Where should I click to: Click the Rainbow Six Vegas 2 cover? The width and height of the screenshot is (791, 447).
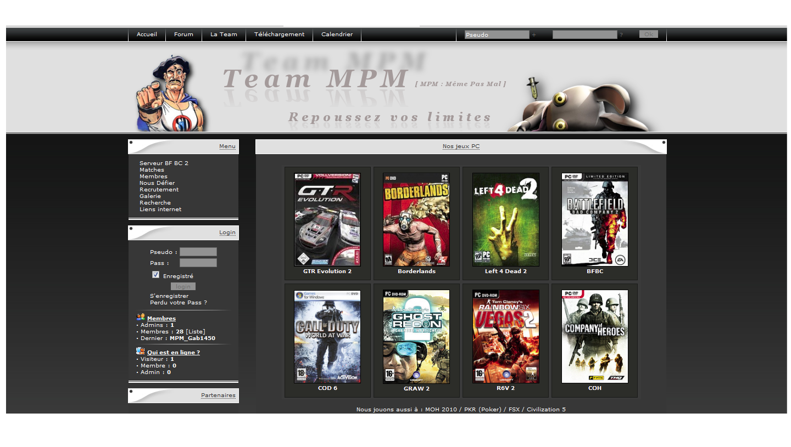506,337
